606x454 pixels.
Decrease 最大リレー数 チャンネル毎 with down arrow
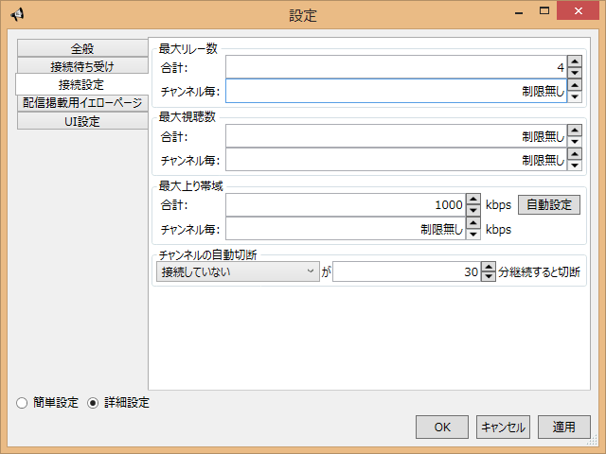[575, 96]
